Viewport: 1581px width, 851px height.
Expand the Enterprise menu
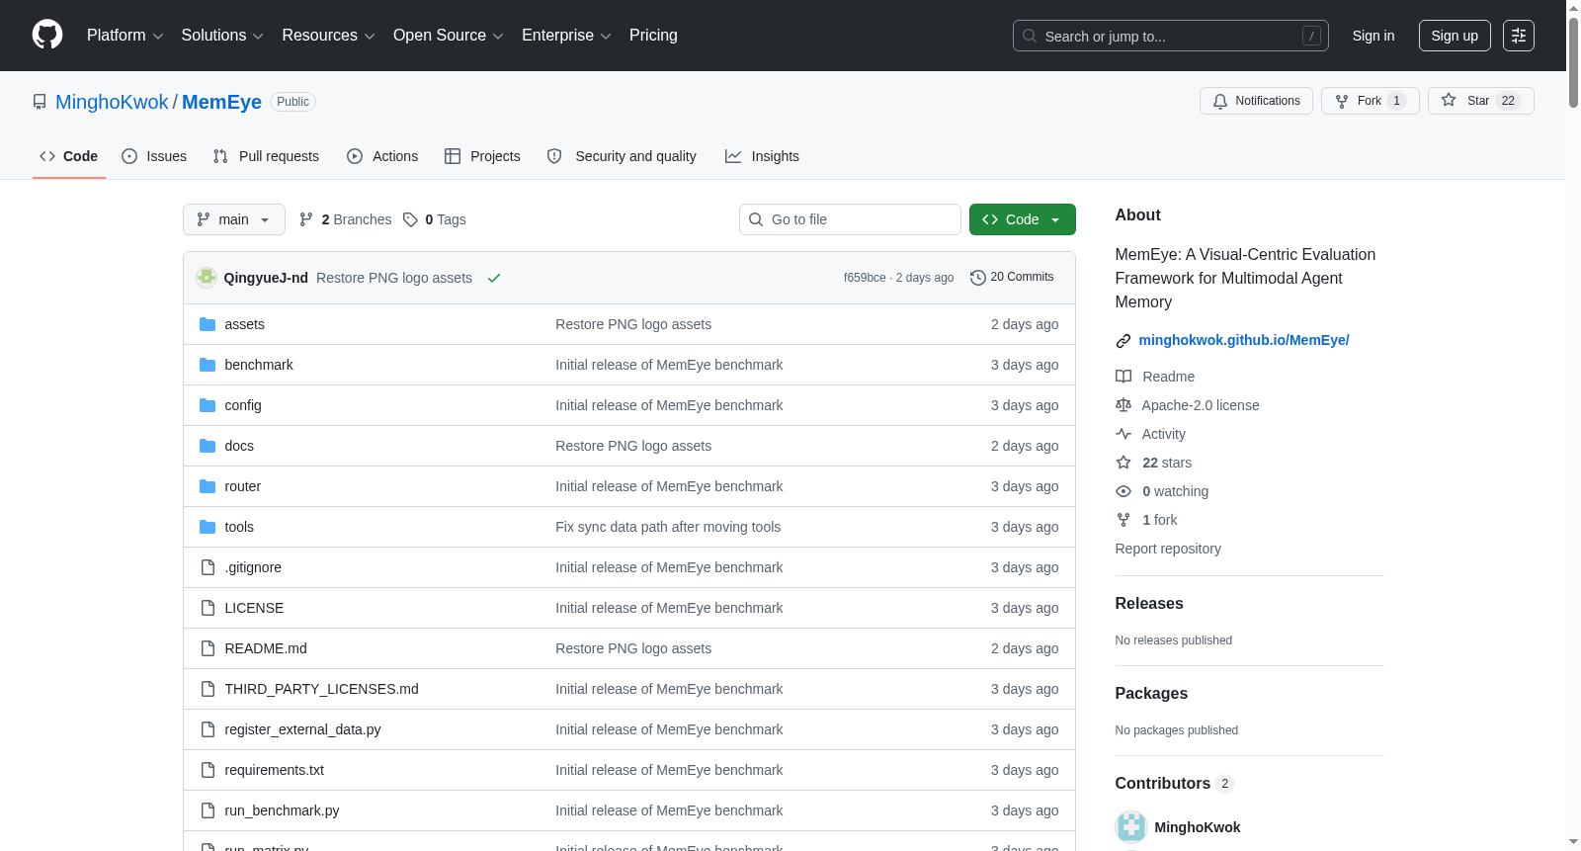click(566, 36)
